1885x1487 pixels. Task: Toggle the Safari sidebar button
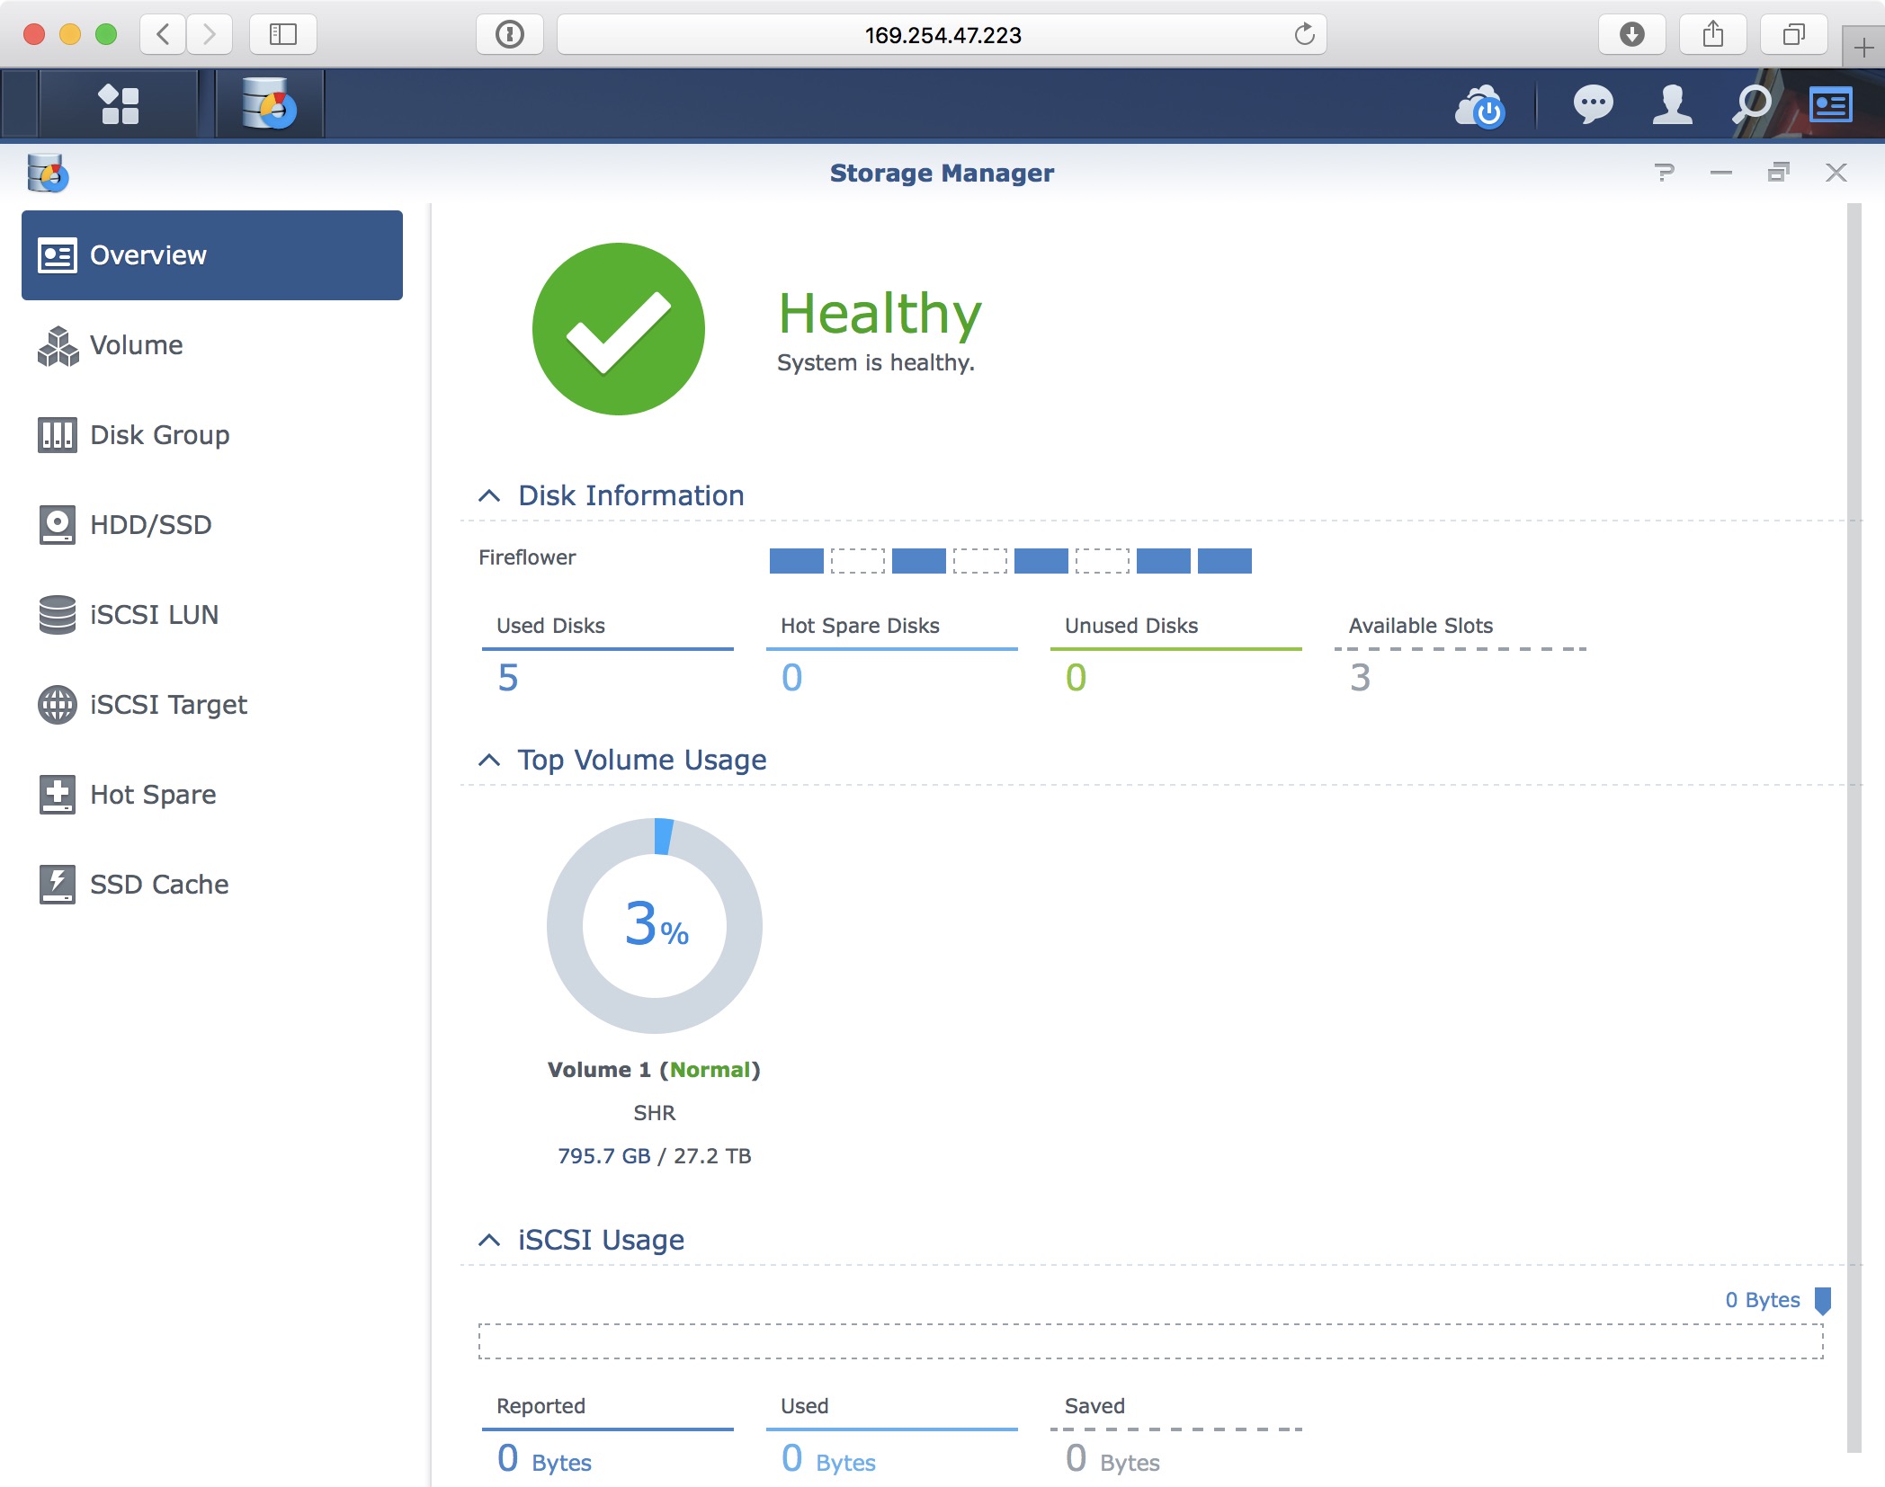pos(282,34)
